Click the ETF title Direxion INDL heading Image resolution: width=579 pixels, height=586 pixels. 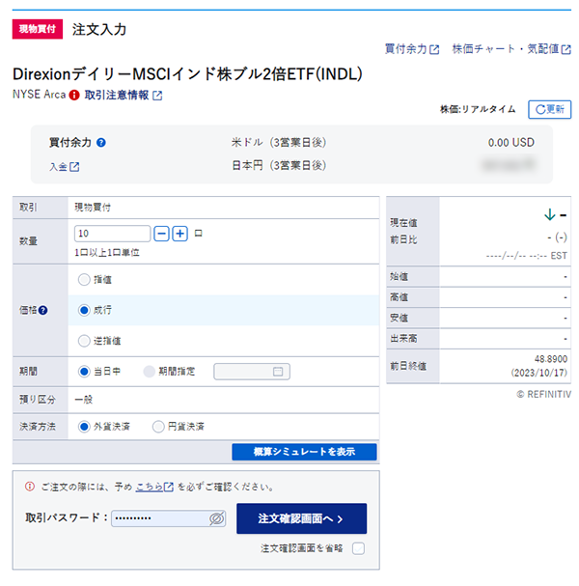pyautogui.click(x=187, y=74)
